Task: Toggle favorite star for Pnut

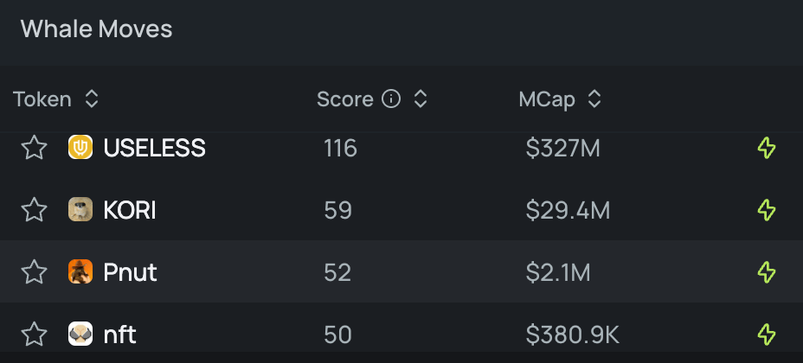Action: 34,272
